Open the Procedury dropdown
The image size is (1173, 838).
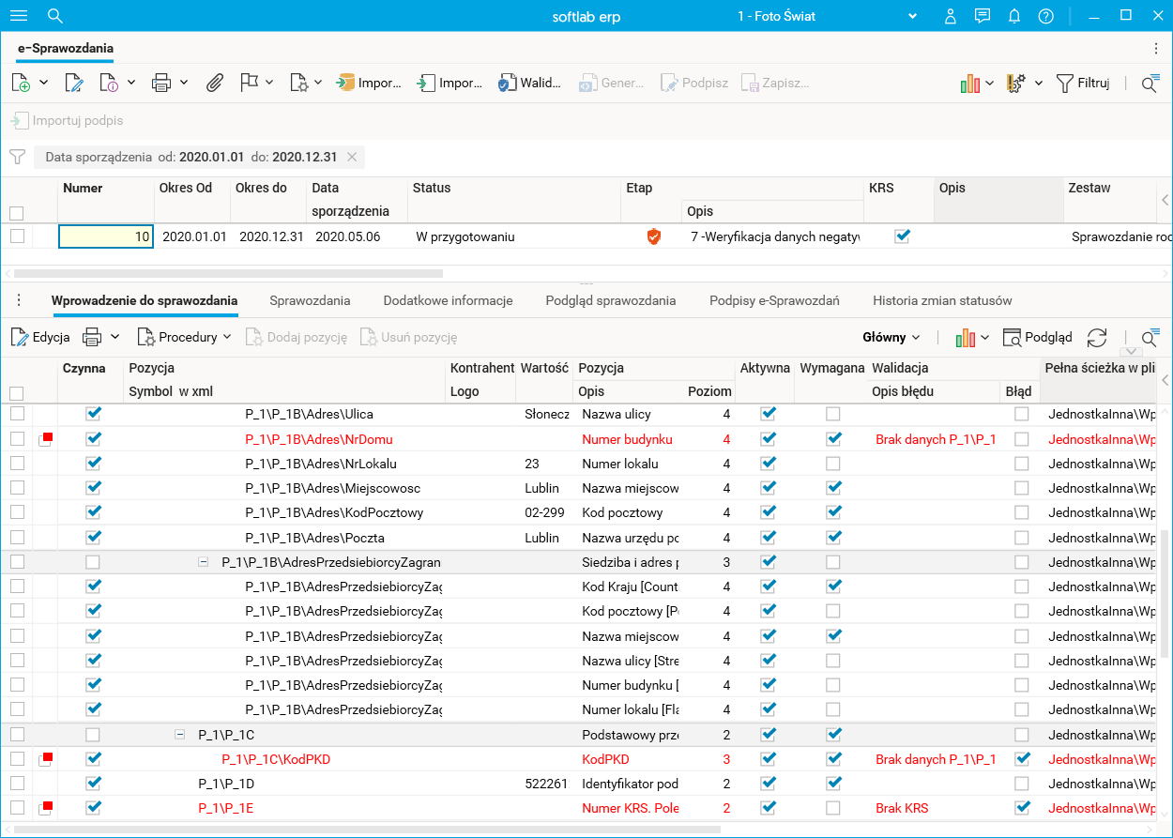click(186, 337)
